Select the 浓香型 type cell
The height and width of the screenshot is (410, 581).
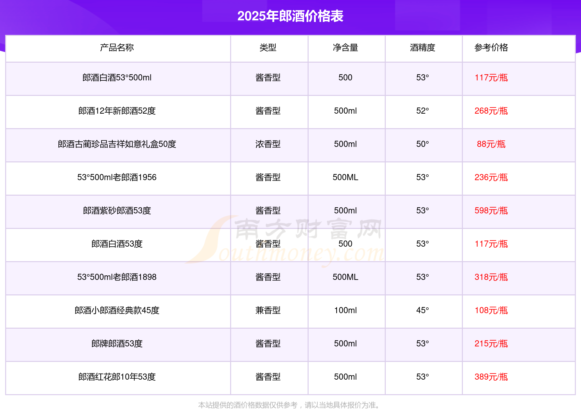(x=268, y=144)
